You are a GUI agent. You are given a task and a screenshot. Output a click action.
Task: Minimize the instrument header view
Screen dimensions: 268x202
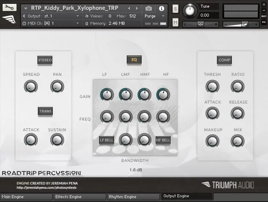[x=264, y=10]
